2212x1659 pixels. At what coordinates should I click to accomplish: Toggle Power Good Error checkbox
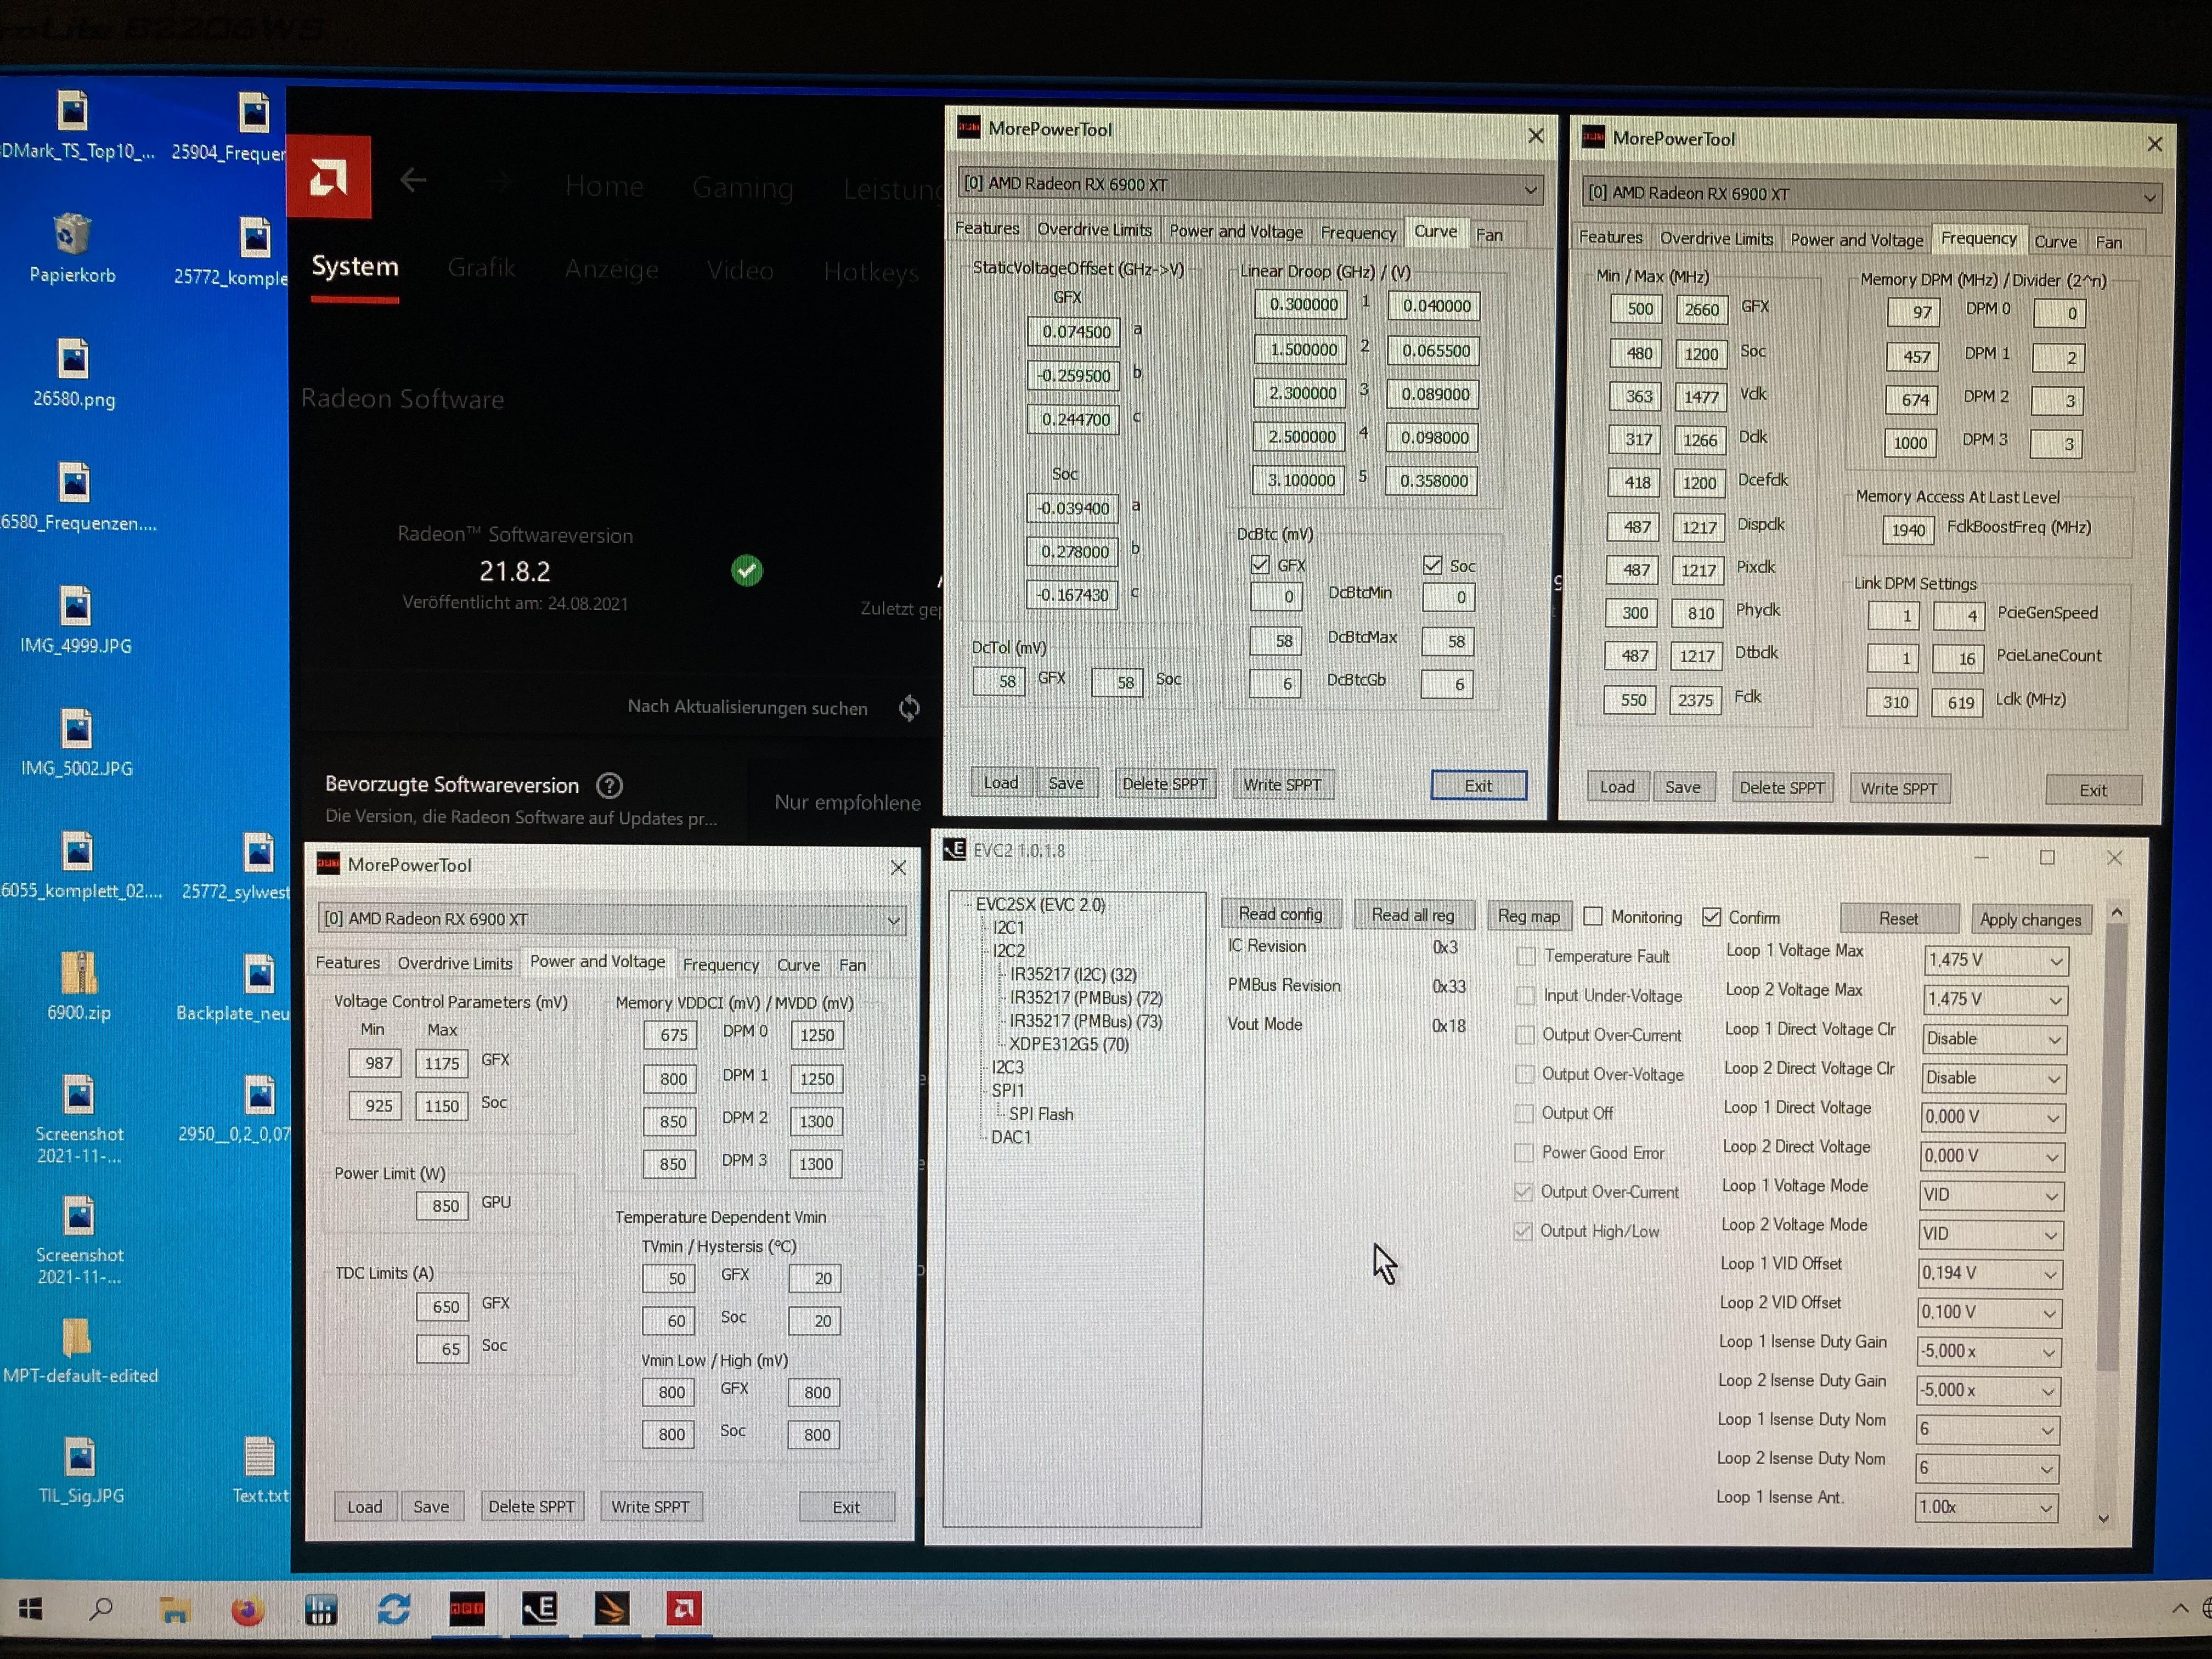[1524, 1152]
